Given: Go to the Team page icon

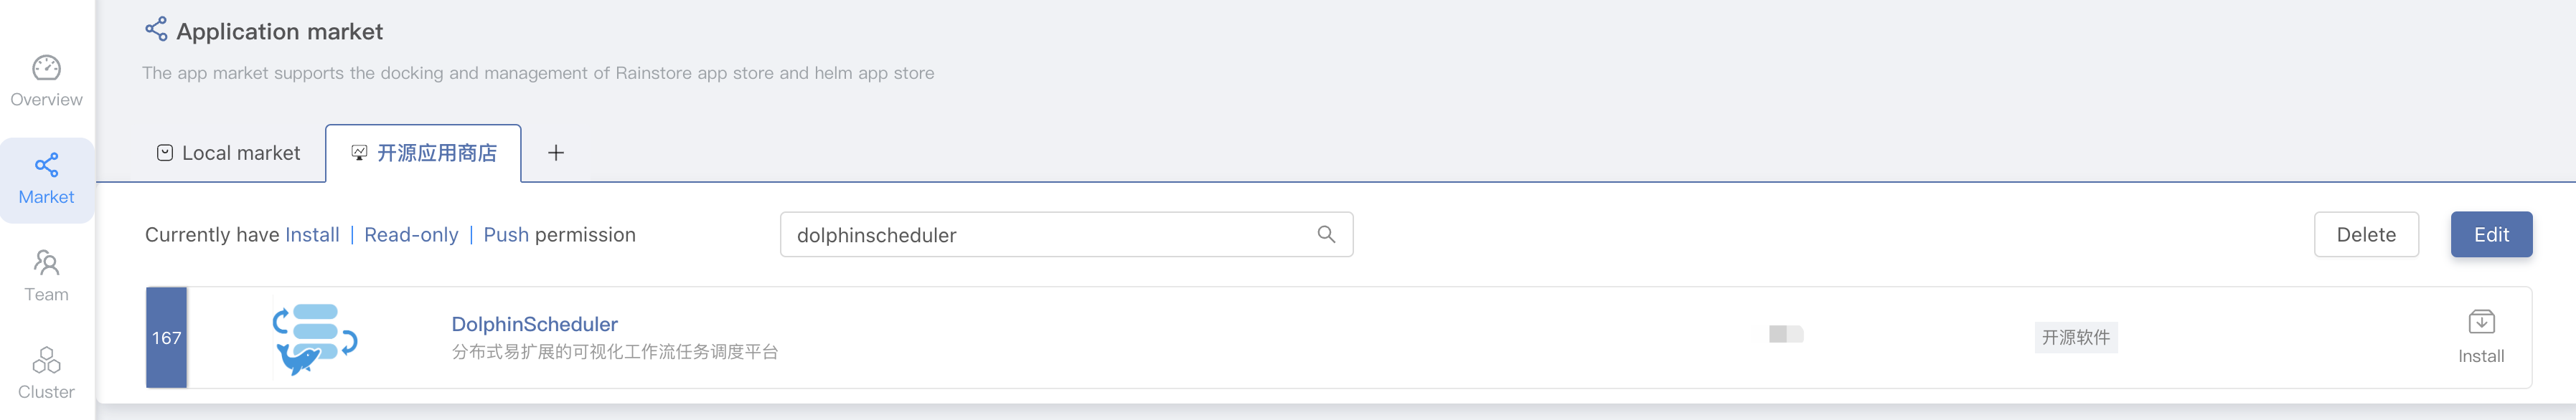Looking at the screenshot, I should point(46,263).
